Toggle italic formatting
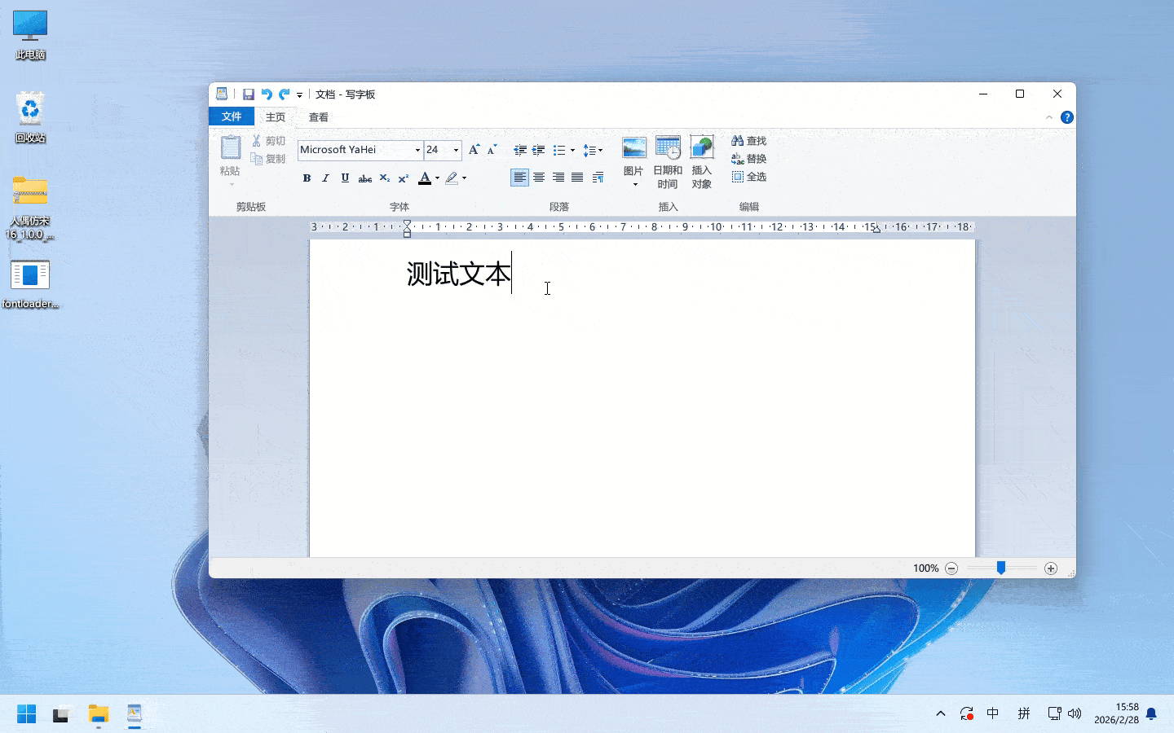The image size is (1174, 733). pos(325,178)
